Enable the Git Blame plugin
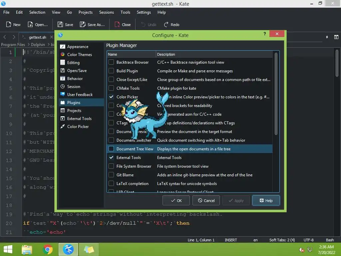Viewport: 341px width, 256px height. pos(111,175)
